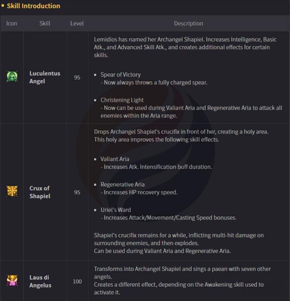Click level 95 of Luculentus Angel
Image resolution: width=290 pixels, height=301 pixels.
click(77, 78)
